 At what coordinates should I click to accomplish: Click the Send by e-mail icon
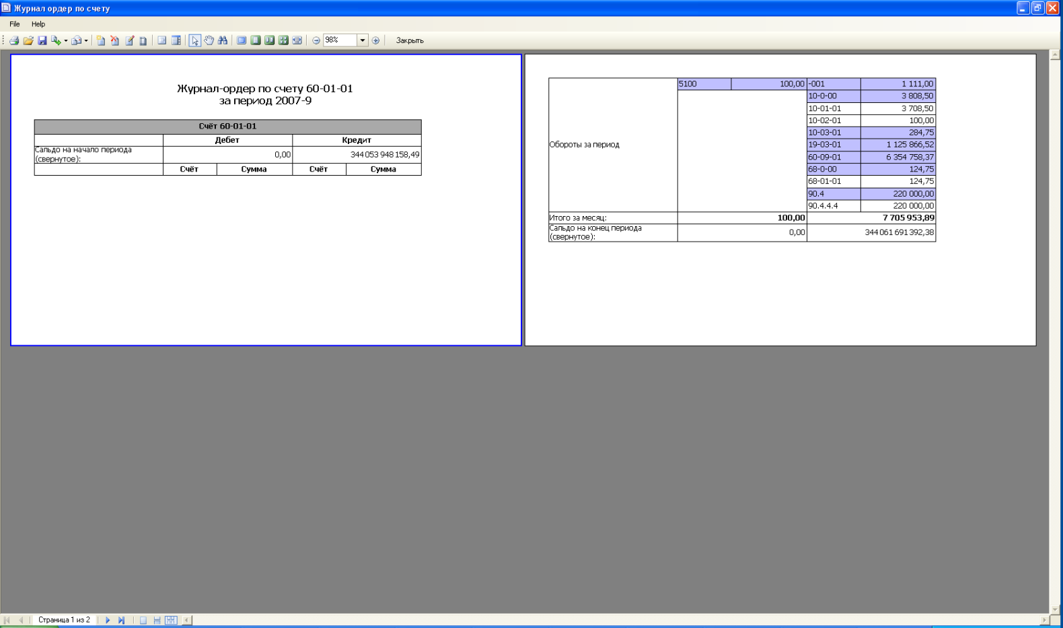(76, 40)
